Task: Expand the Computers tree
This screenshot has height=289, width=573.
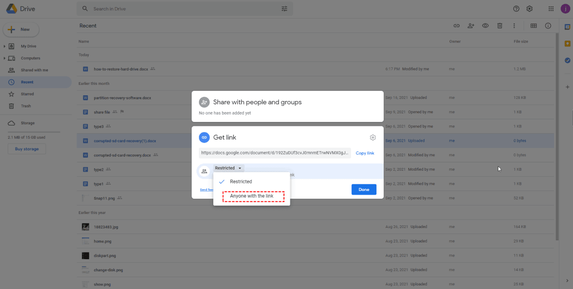Action: tap(5, 58)
